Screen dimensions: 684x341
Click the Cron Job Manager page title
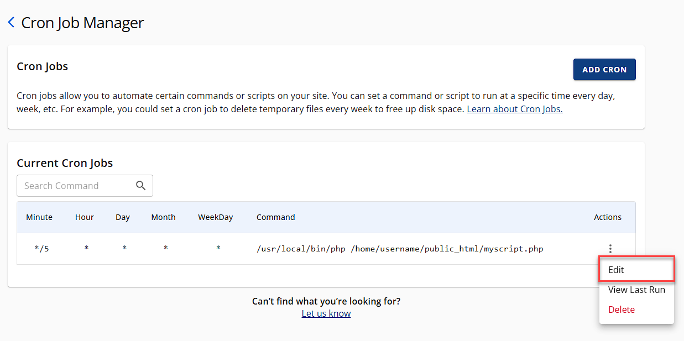82,23
